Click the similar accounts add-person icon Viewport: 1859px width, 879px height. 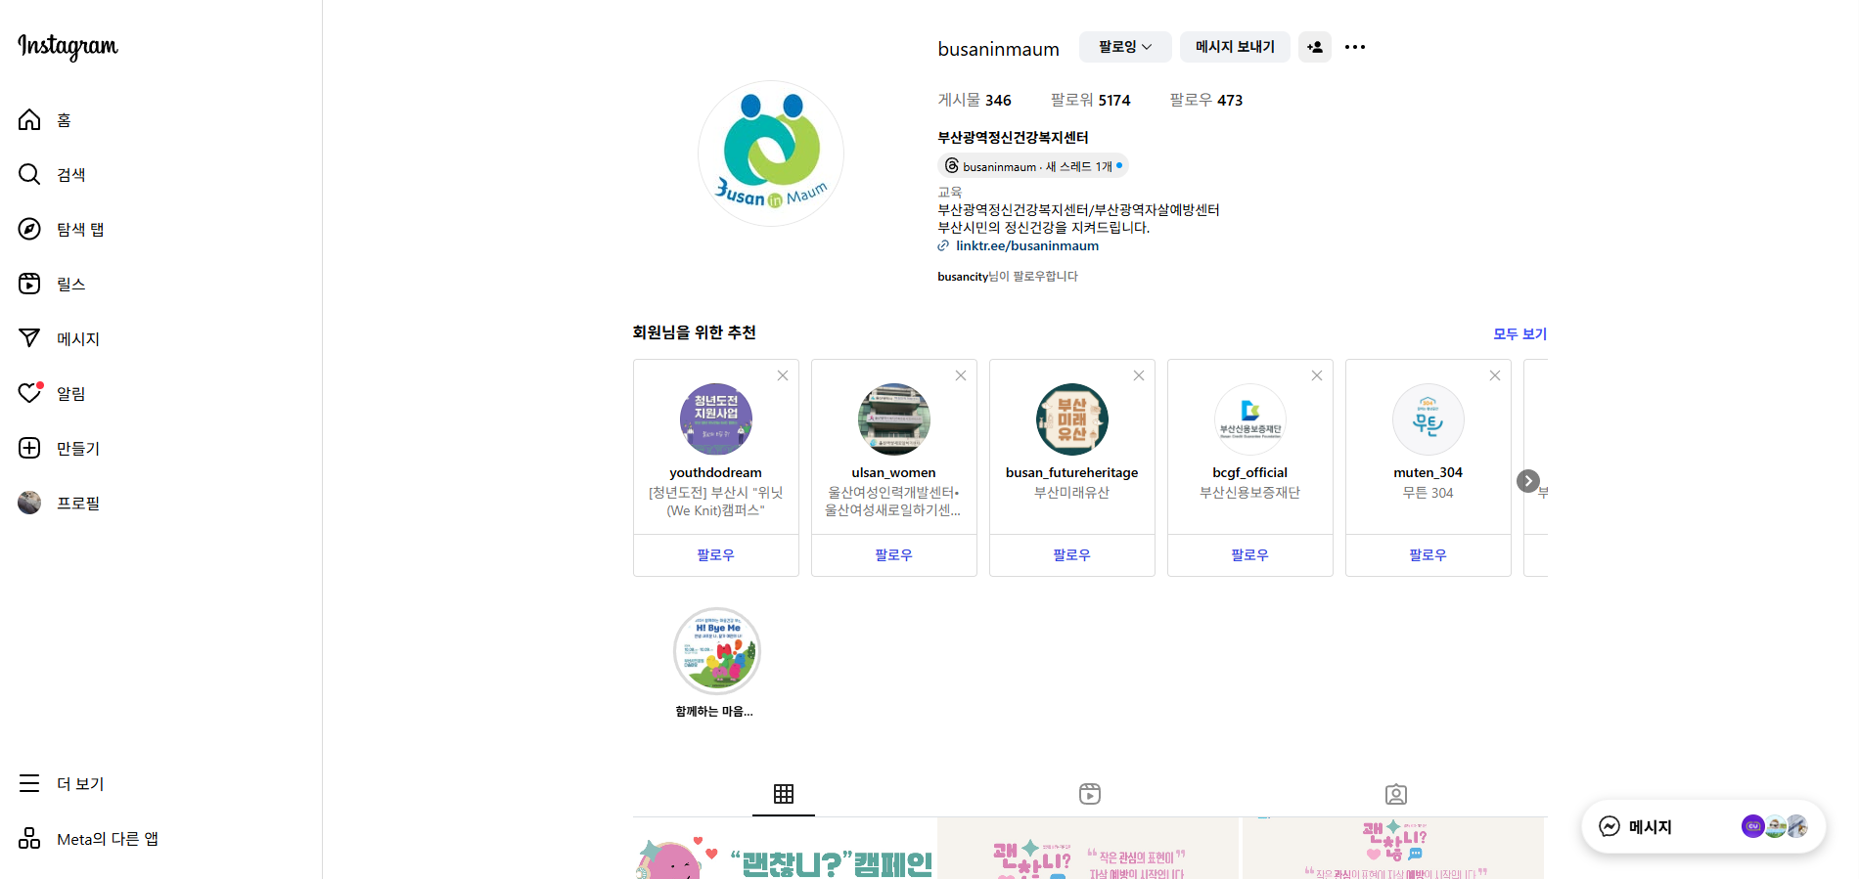pos(1314,47)
